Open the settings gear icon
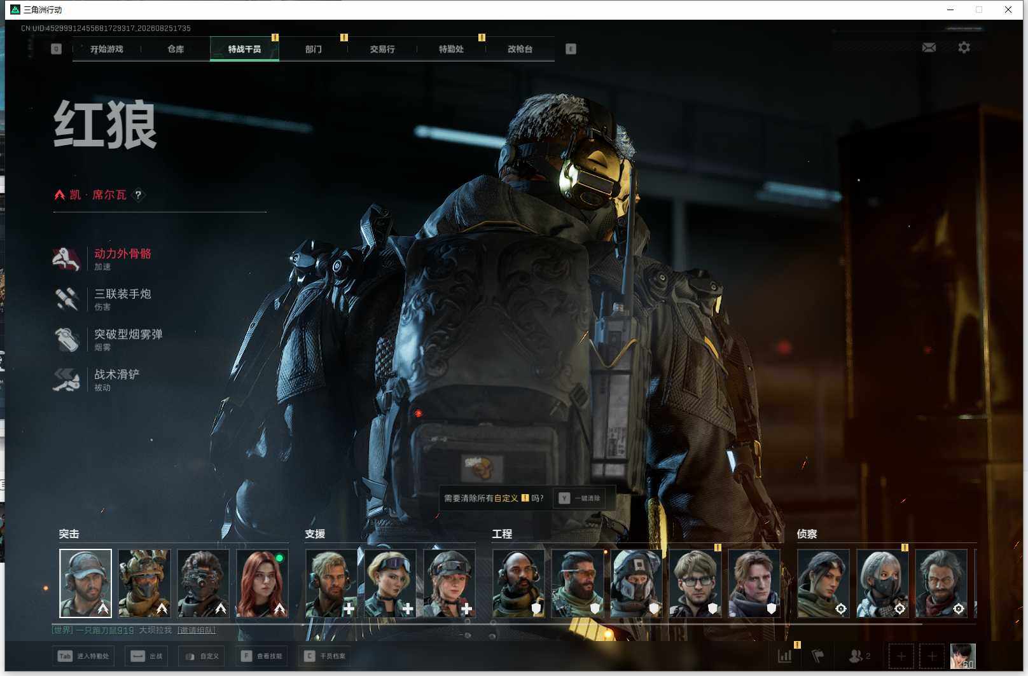Screen dimensions: 1028x676 964,48
